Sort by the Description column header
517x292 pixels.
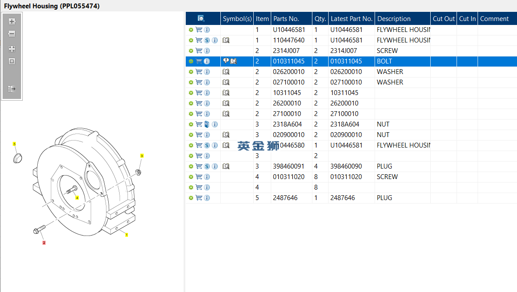403,18
